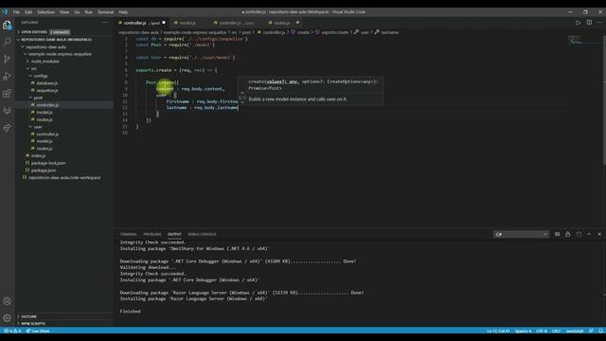Maximize the bottom panel with the chevron-up icon
The image size is (606, 341).
[589, 234]
